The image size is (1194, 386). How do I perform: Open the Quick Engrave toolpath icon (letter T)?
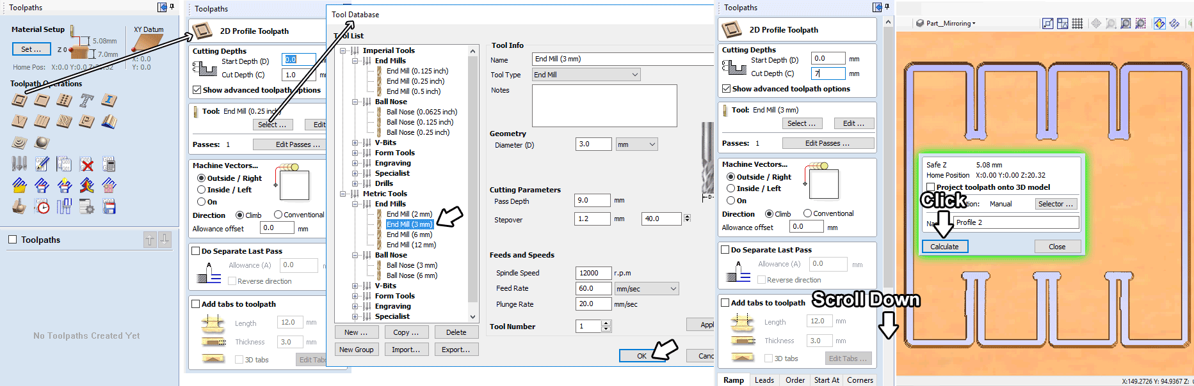click(86, 100)
